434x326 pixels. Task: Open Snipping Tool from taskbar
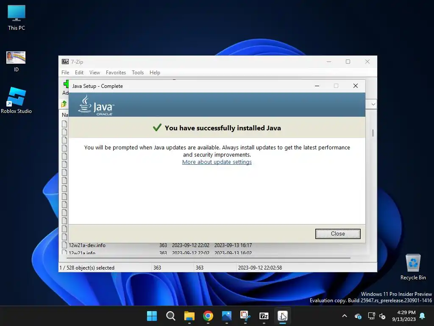[x=245, y=316]
